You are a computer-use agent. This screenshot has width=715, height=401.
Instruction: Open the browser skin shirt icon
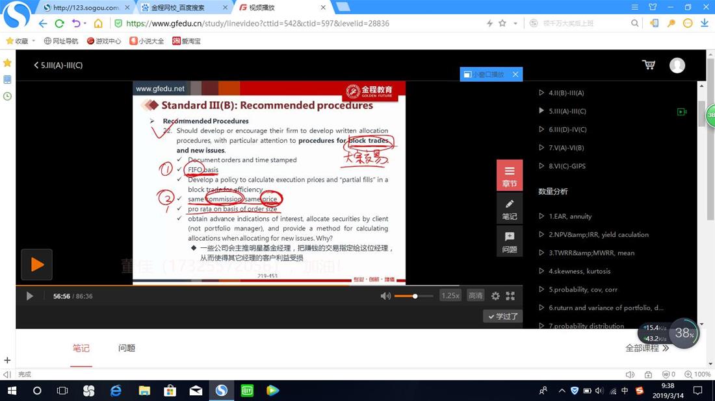tap(653, 7)
